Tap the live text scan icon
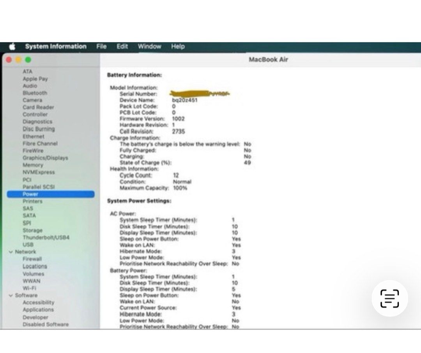The image size is (421, 353). (389, 298)
